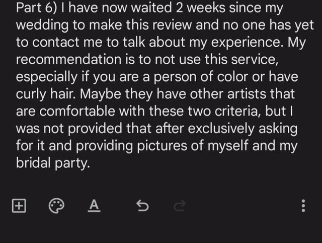
Task: Undo the last edit
Action: [142, 206]
